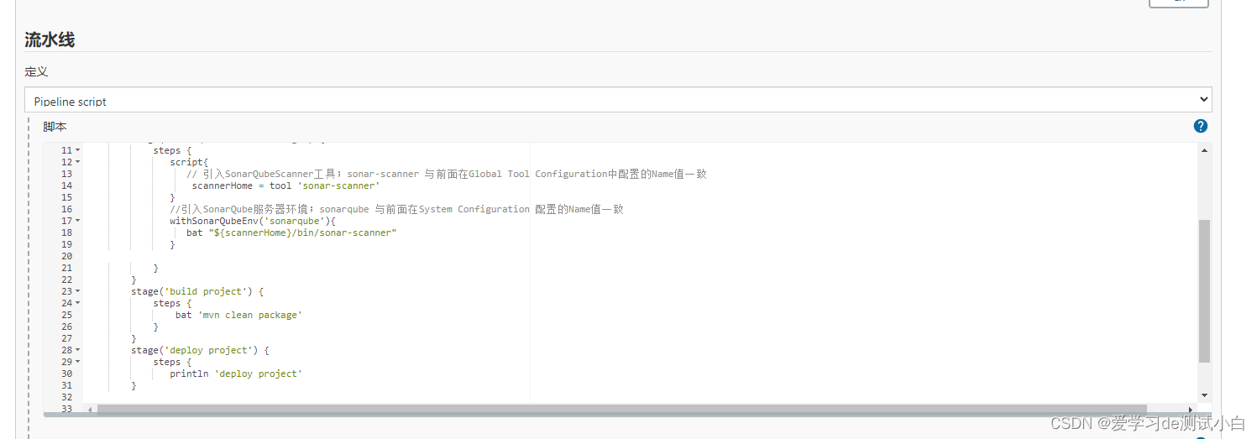Image resolution: width=1257 pixels, height=439 pixels.
Task: Click the empty line 20 in the editor
Action: point(638,256)
